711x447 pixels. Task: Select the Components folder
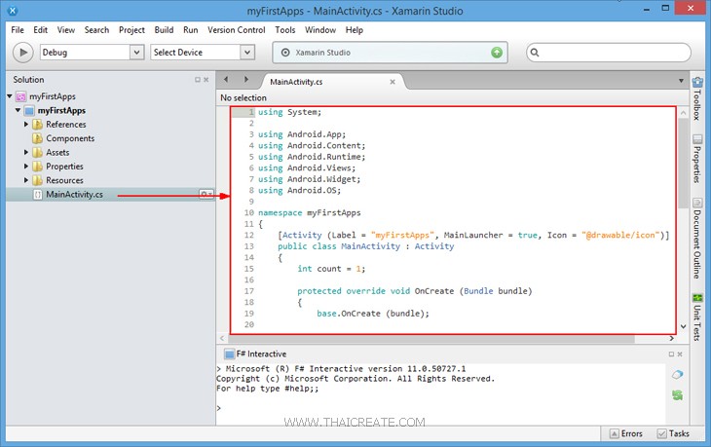click(x=70, y=138)
